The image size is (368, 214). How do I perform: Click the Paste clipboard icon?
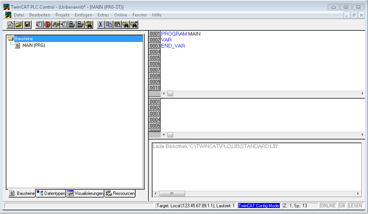click(x=117, y=25)
